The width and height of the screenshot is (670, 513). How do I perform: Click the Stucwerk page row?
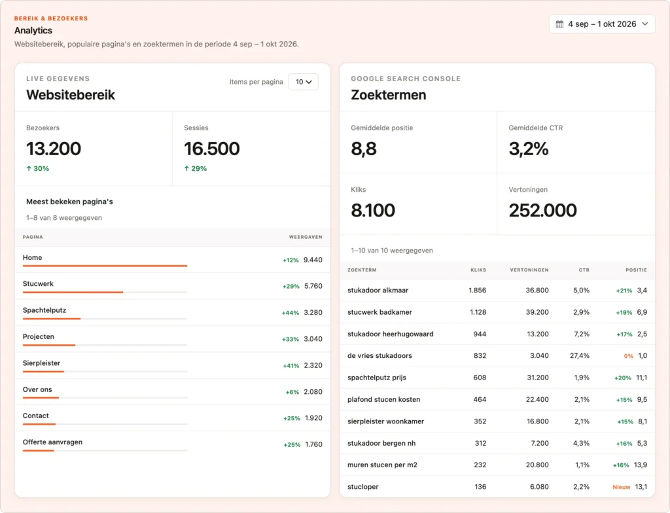(x=173, y=286)
